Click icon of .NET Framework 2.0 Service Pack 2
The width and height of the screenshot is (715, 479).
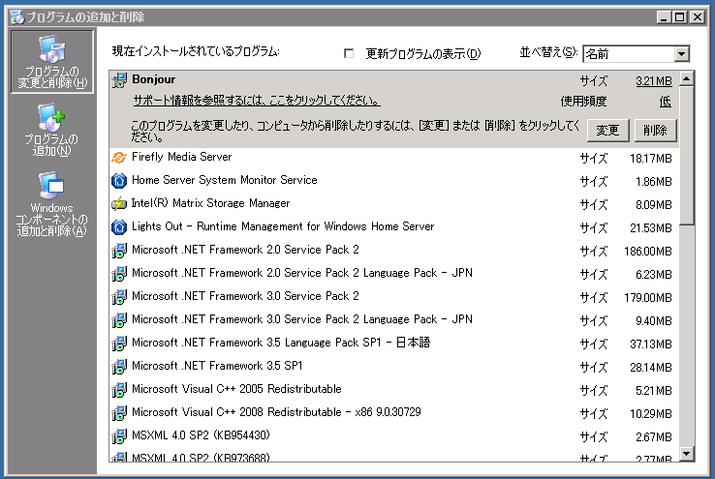(119, 251)
